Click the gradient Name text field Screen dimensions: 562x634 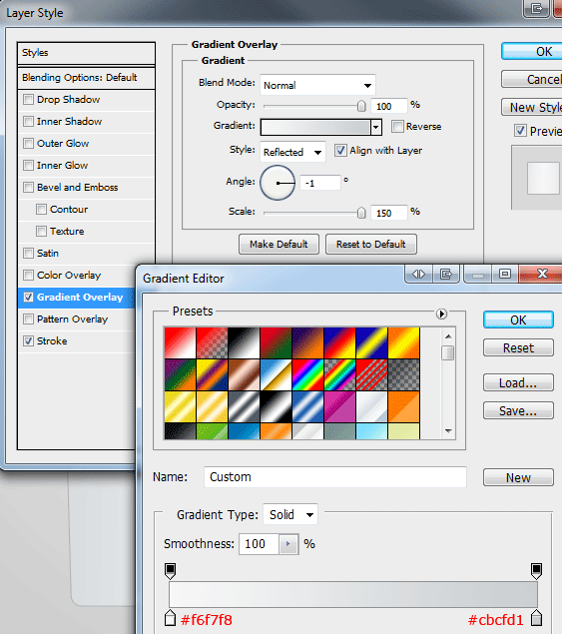(x=335, y=477)
